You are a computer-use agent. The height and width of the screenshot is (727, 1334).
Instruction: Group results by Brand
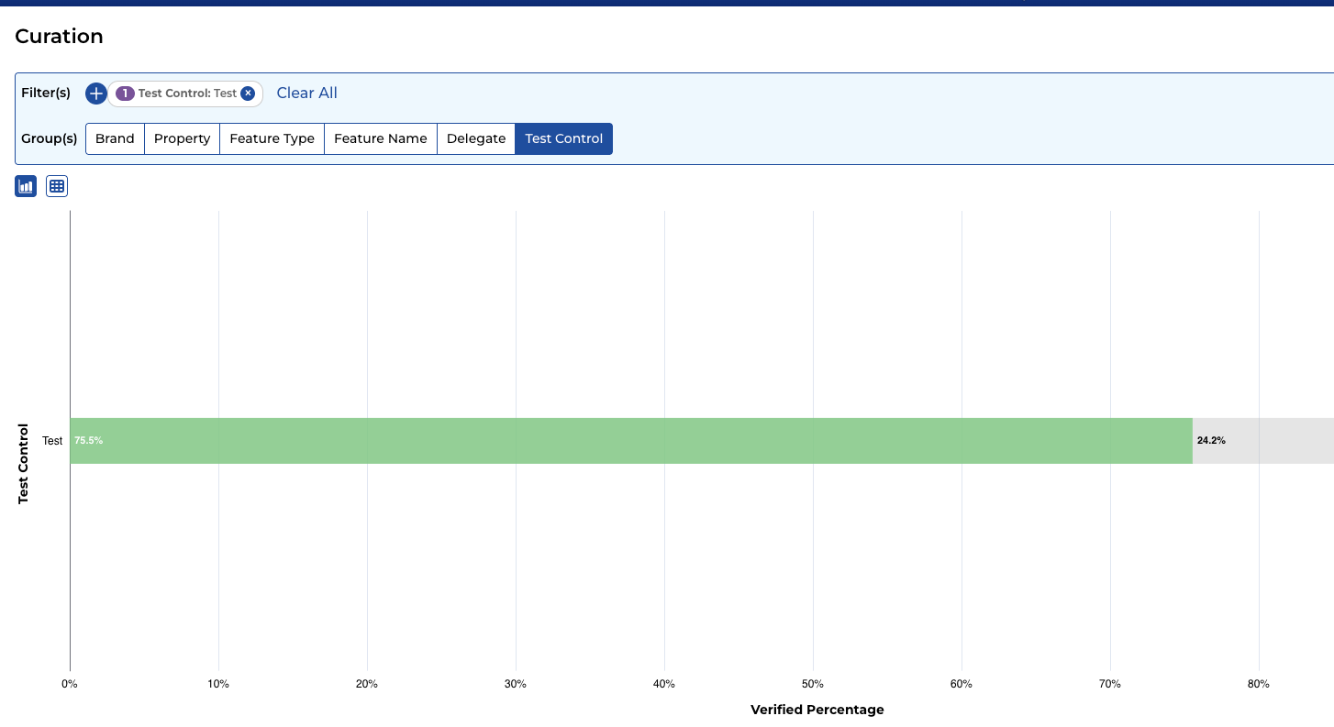(x=115, y=138)
